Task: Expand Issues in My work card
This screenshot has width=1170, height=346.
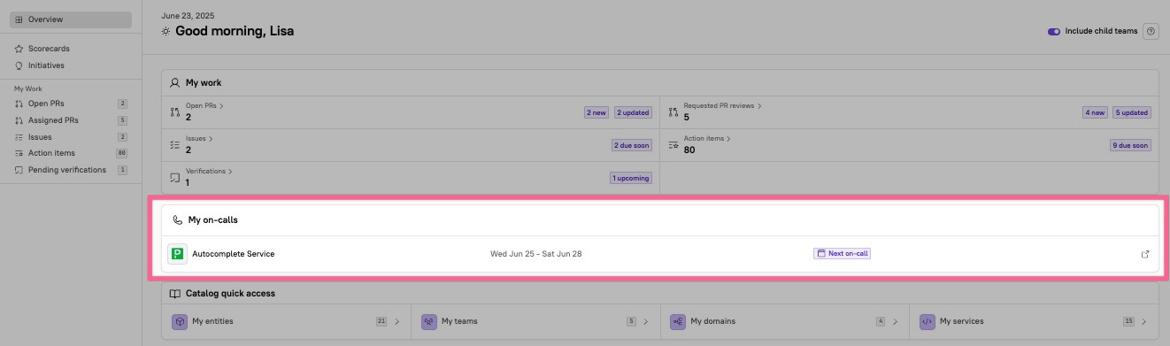Action: [199, 139]
